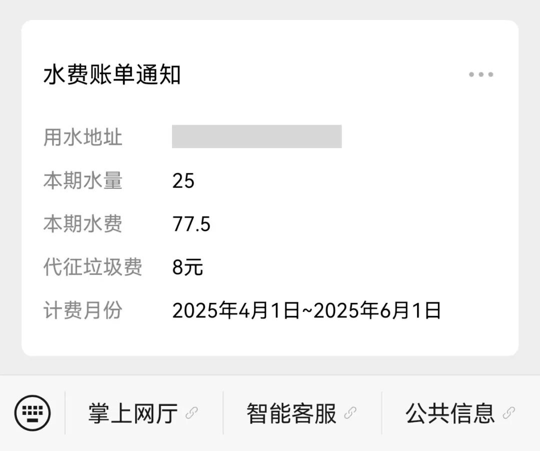Click link icon beside 公共信息
This screenshot has width=540, height=451.
pyautogui.click(x=509, y=413)
